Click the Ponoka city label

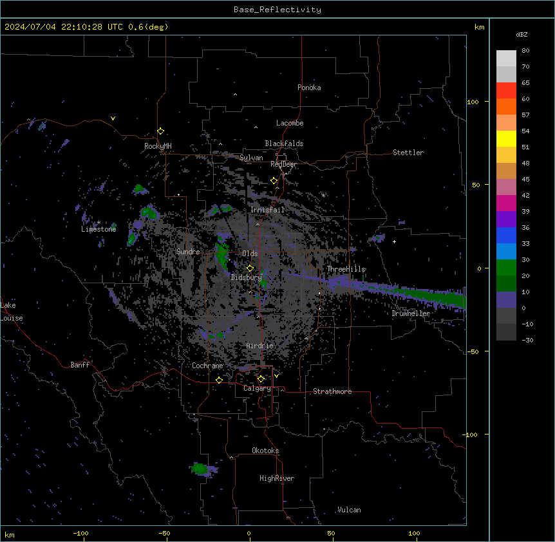point(309,88)
